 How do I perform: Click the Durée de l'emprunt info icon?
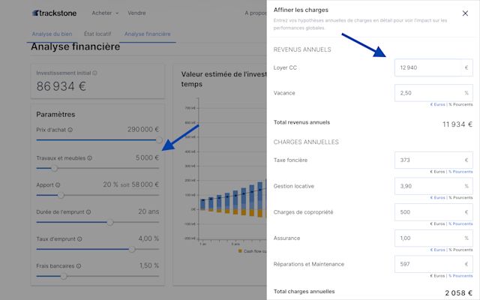pyautogui.click(x=88, y=211)
